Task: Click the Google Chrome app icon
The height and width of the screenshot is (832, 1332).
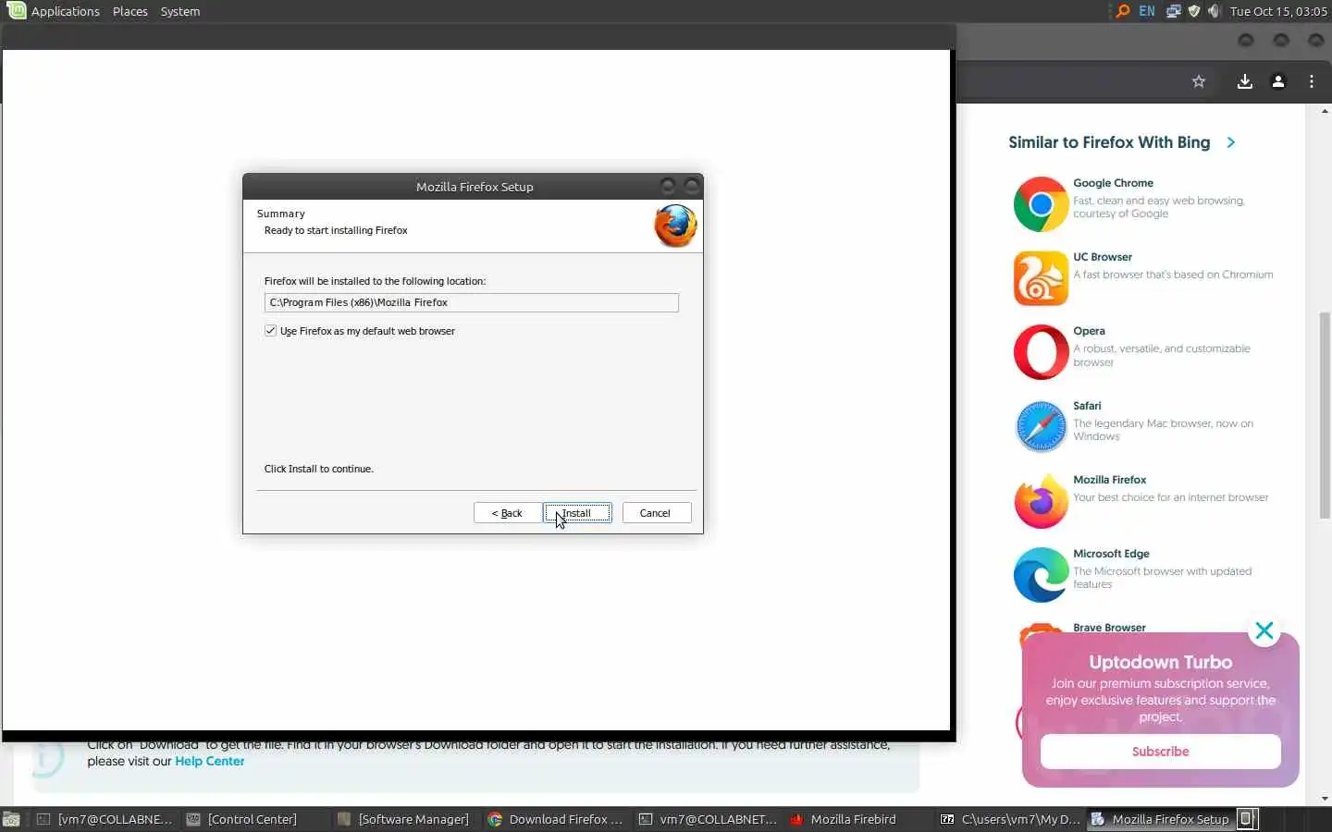Action: (x=1041, y=204)
